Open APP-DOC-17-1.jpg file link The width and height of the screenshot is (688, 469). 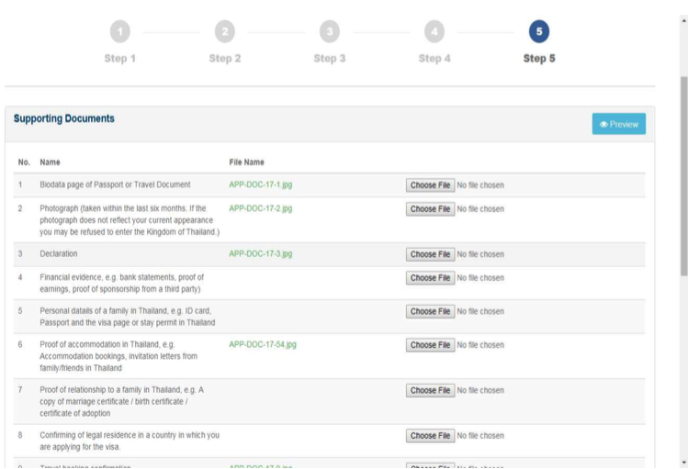[x=260, y=185]
